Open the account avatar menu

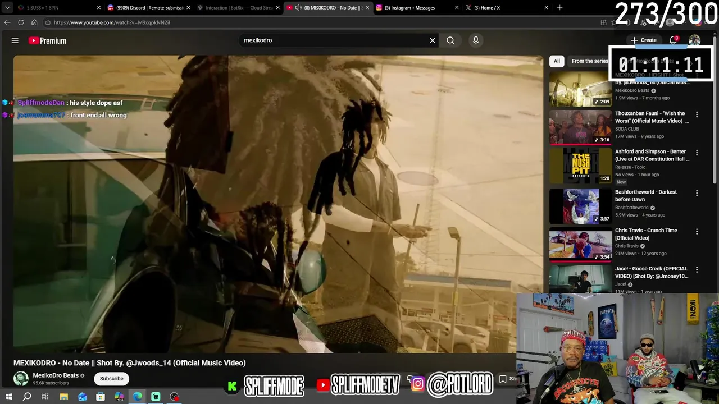pyautogui.click(x=695, y=40)
